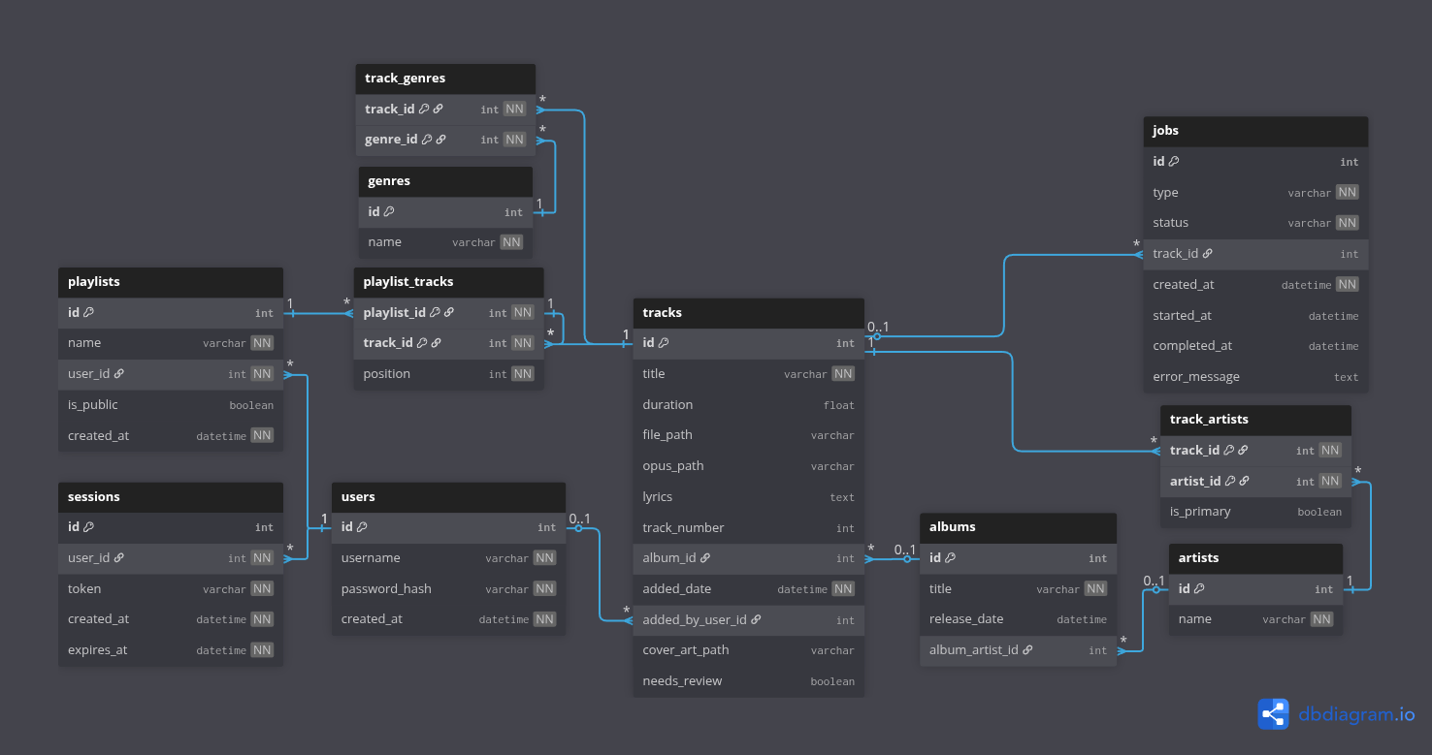Screen dimensions: 1432x755
Task: Click the key icon beside tracks id
Action: coord(664,343)
